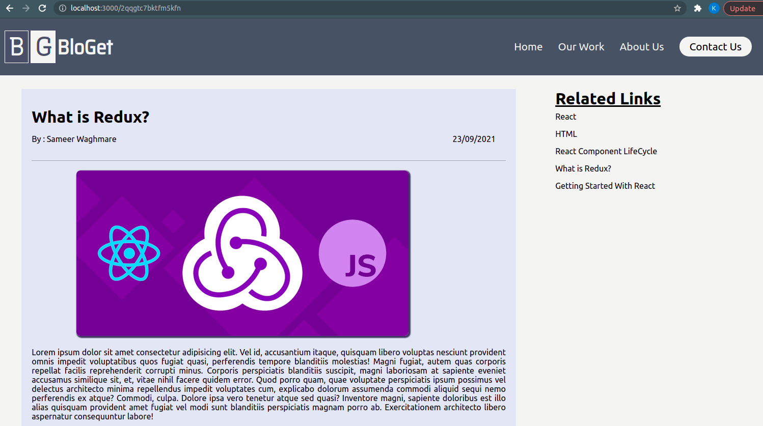This screenshot has height=426, width=763.
Task: Open the K profile avatar
Action: click(714, 8)
